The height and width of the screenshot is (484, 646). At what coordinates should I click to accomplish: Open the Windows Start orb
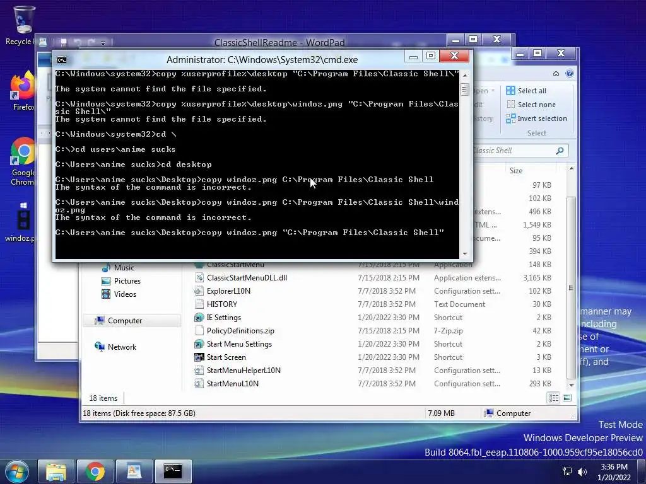tap(16, 471)
